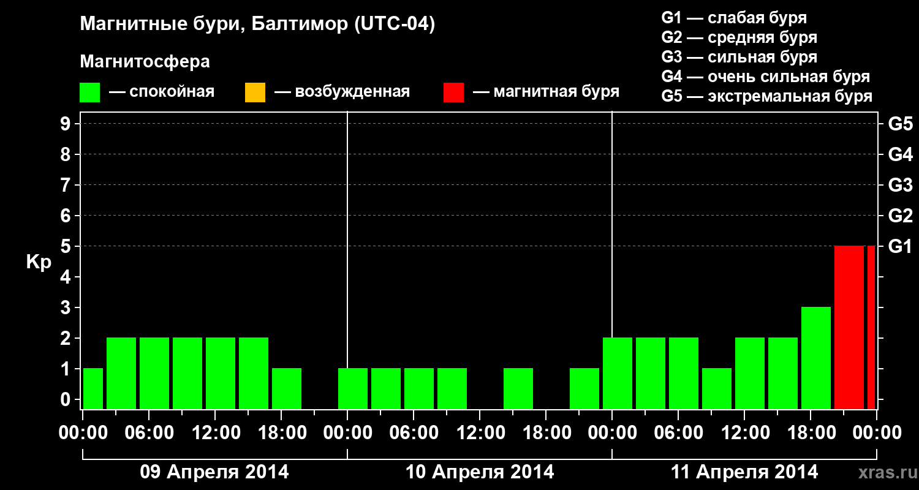Screen dimensions: 919x490
Task: Click the 11 April Kp 1 bar at 09:00
Action: click(x=717, y=388)
